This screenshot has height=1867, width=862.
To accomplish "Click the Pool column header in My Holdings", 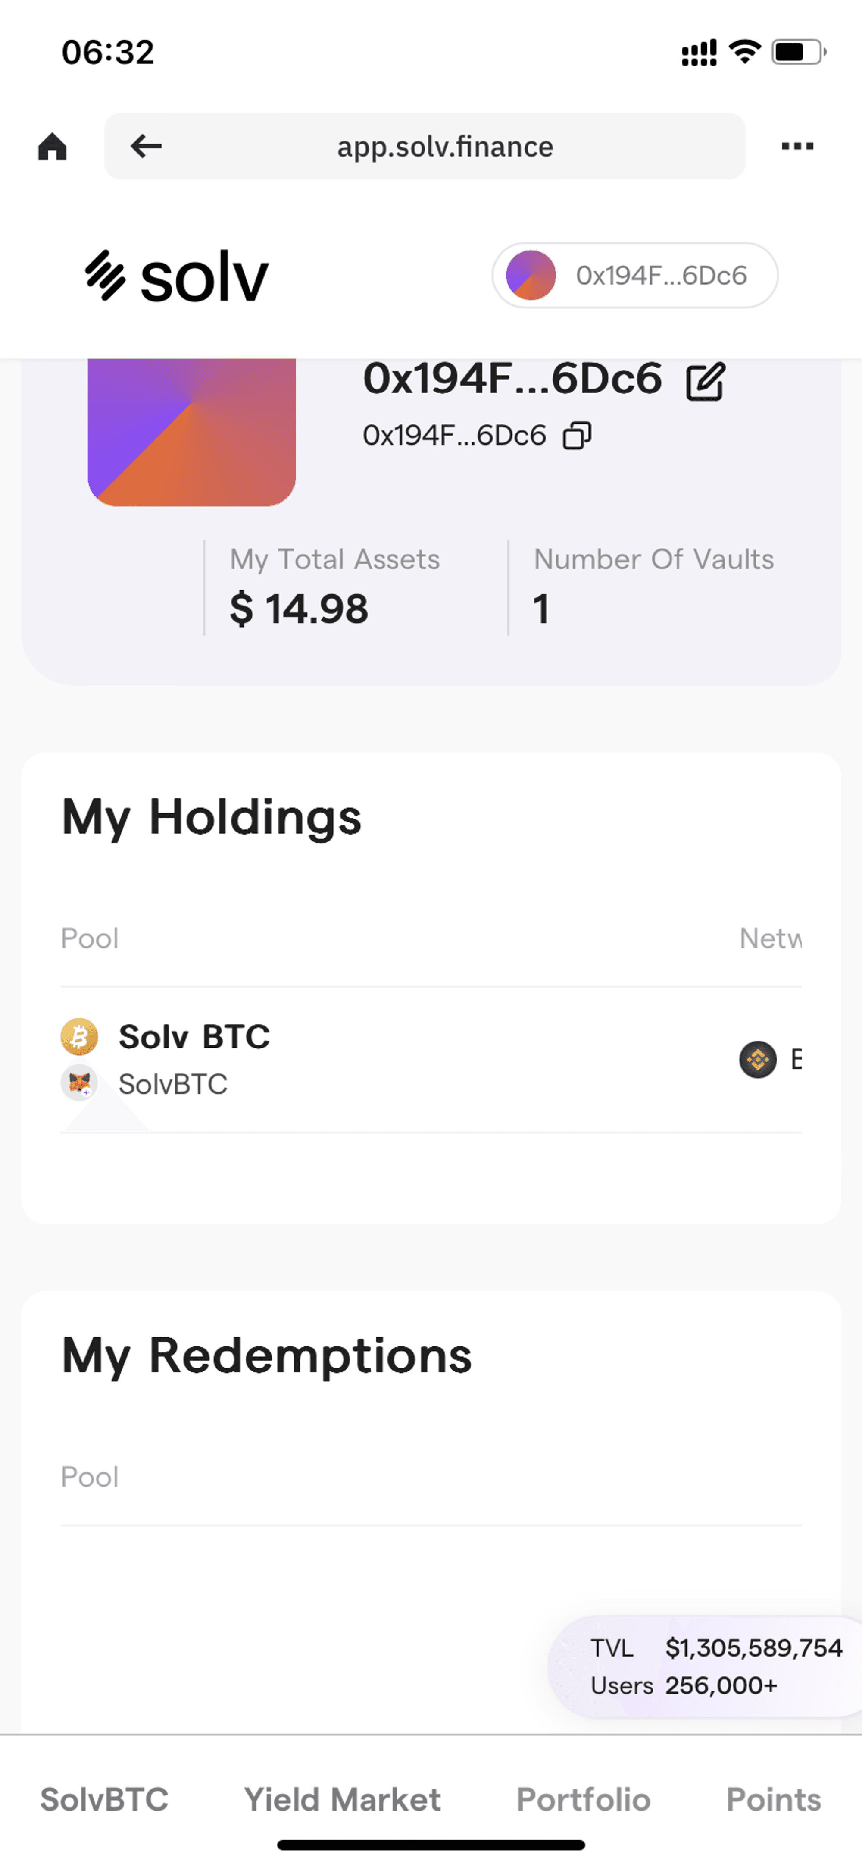I will tap(89, 938).
